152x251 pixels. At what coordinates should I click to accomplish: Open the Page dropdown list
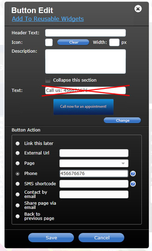pyautogui.click(x=94, y=163)
